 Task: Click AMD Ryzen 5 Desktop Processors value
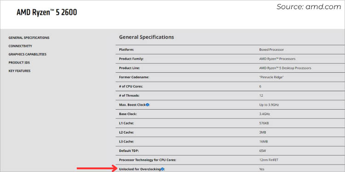pyautogui.click(x=285, y=68)
